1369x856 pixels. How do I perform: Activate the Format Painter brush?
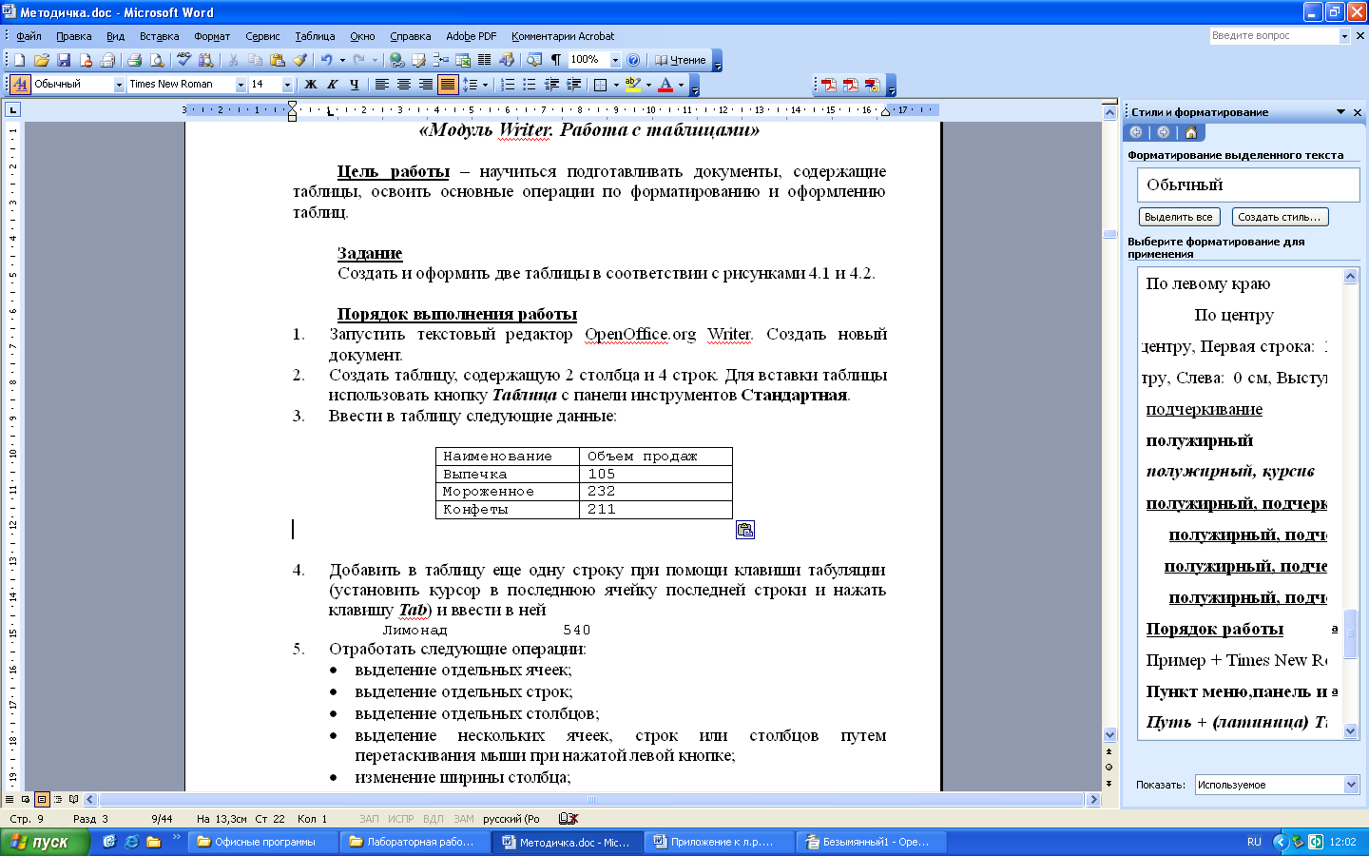(299, 60)
